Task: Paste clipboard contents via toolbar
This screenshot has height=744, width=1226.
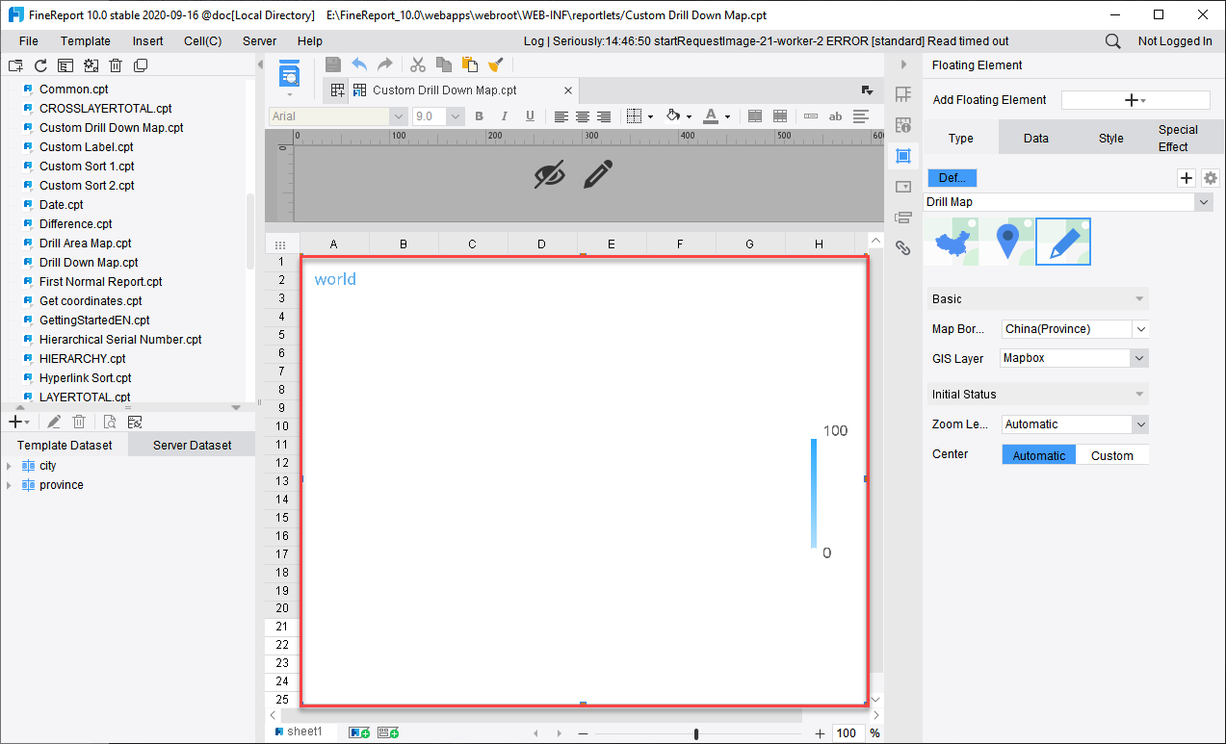Action: [470, 64]
